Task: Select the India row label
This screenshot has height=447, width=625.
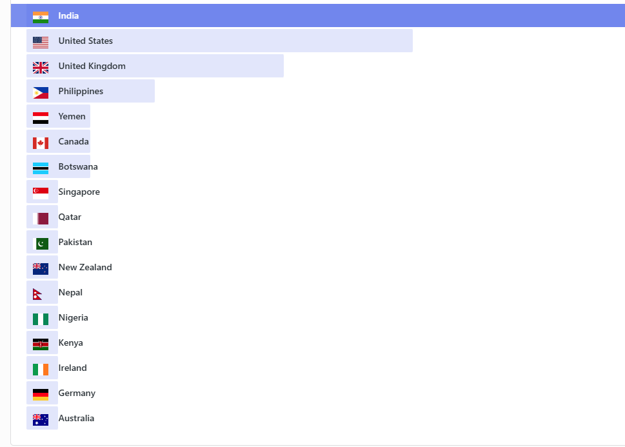Action: [x=68, y=15]
